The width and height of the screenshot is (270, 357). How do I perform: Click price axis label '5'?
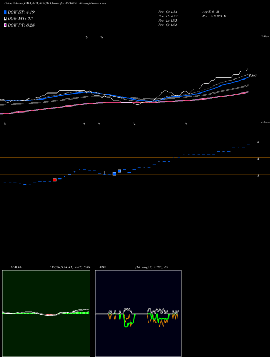258,142
